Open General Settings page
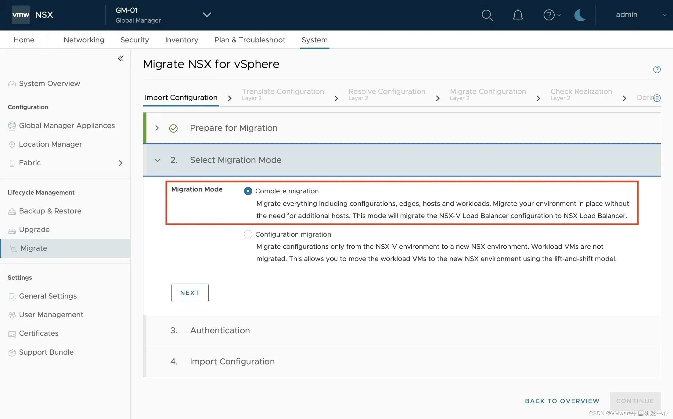 tap(48, 296)
